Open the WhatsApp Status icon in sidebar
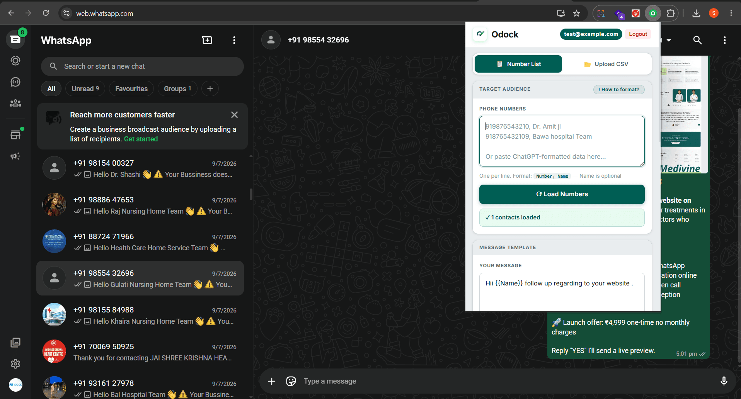 point(15,61)
